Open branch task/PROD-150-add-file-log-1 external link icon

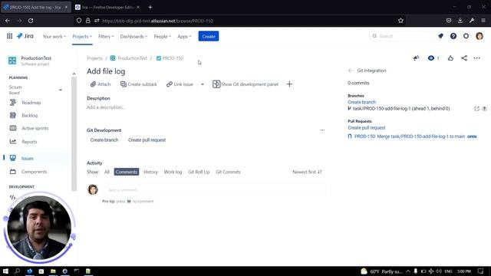tap(476, 109)
